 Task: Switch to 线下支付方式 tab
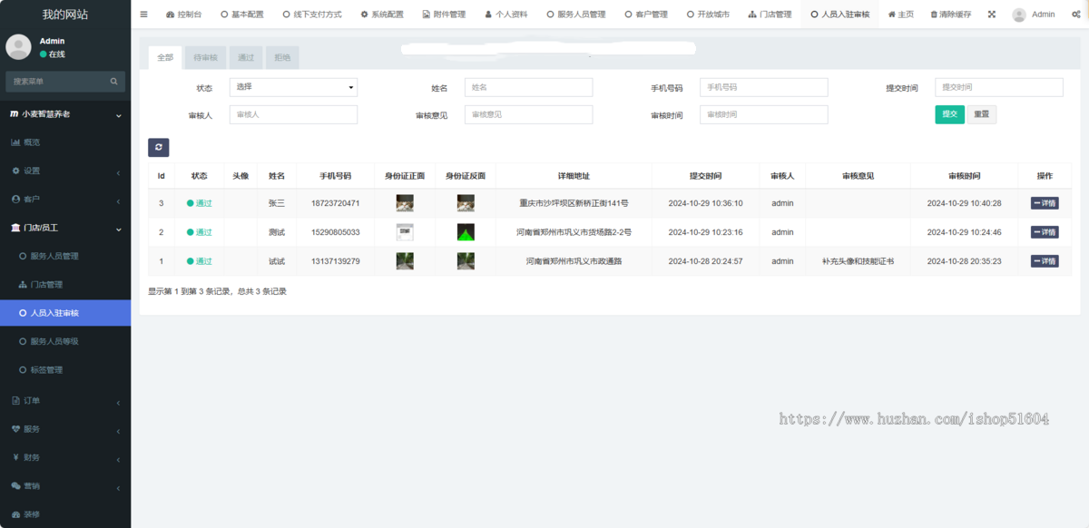coord(312,15)
